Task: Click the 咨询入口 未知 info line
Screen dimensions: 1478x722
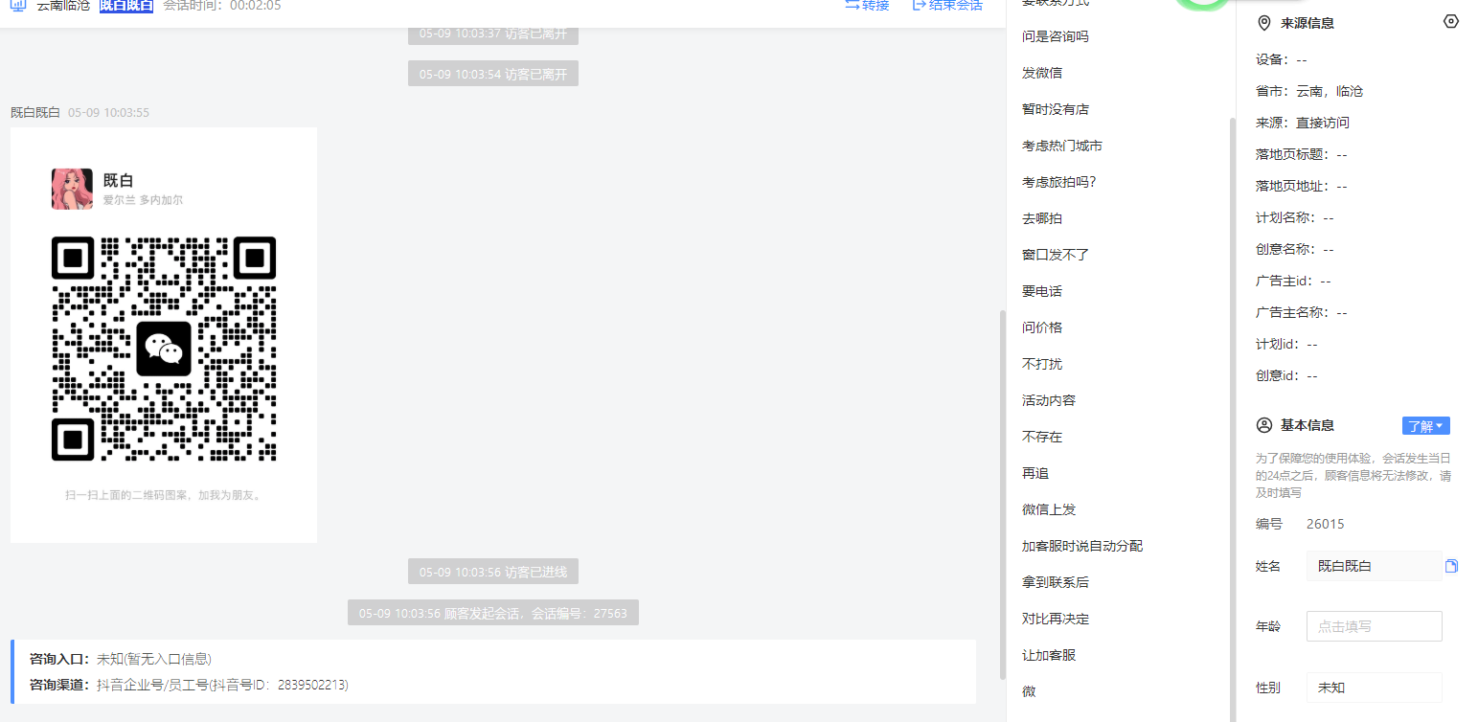Action: 121,659
